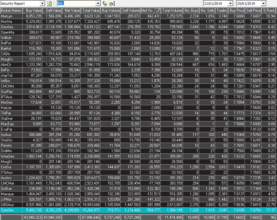Click the Sell Volume column header
The image size is (277, 220).
tap(131, 10)
